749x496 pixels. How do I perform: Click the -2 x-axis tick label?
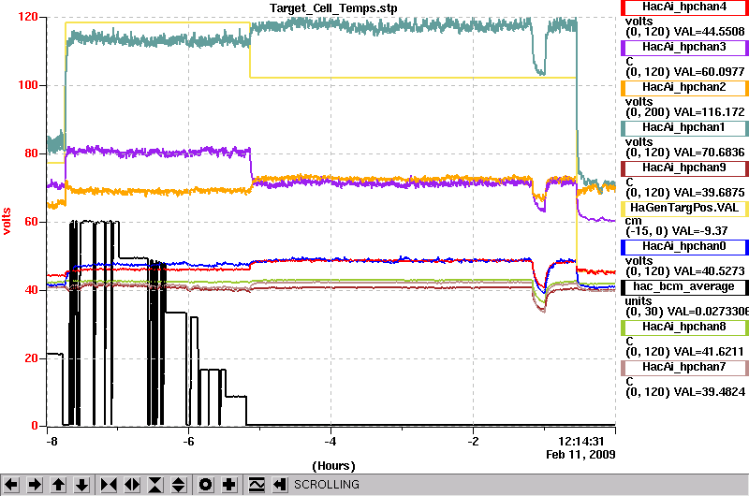click(473, 442)
